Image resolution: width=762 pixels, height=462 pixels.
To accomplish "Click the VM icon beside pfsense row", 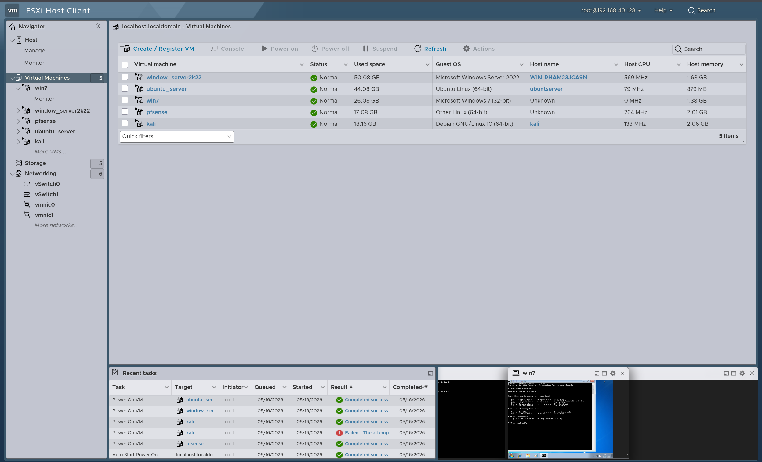I will tap(139, 112).
